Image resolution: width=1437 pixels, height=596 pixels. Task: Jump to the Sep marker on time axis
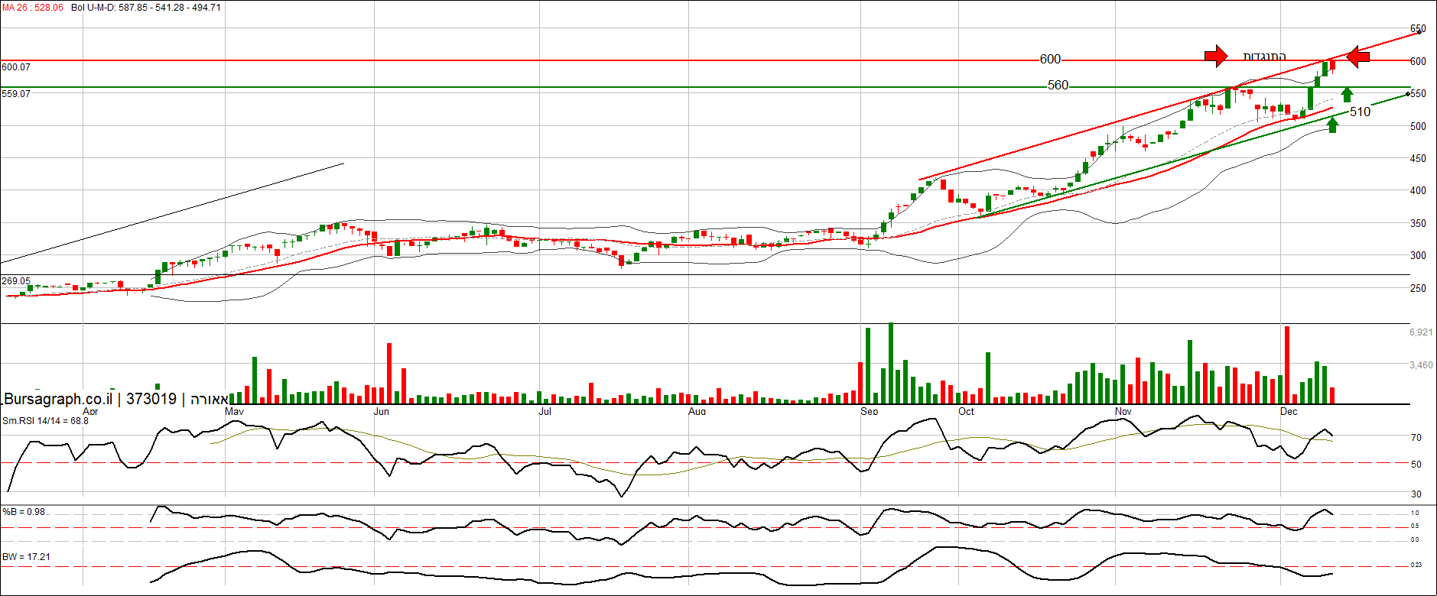coord(869,412)
